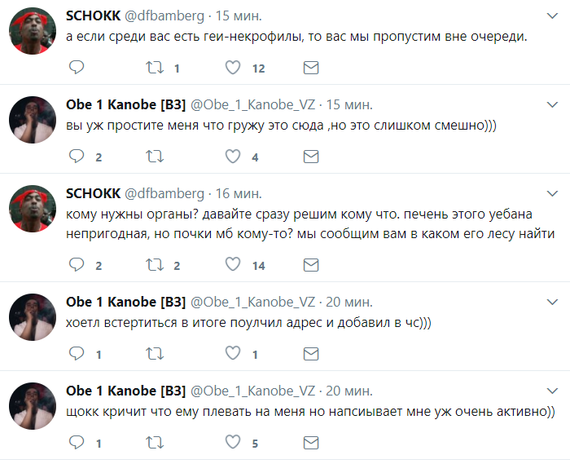Reply to Obe 1 Kanobe's 'добавил в чс' tweet
This screenshot has height=464, width=570.
point(77,353)
